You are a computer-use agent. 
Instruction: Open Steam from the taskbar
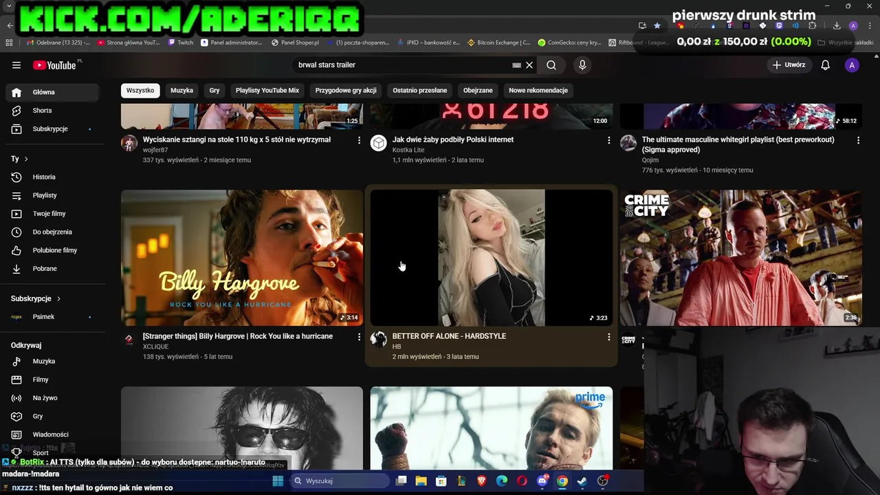[582, 481]
